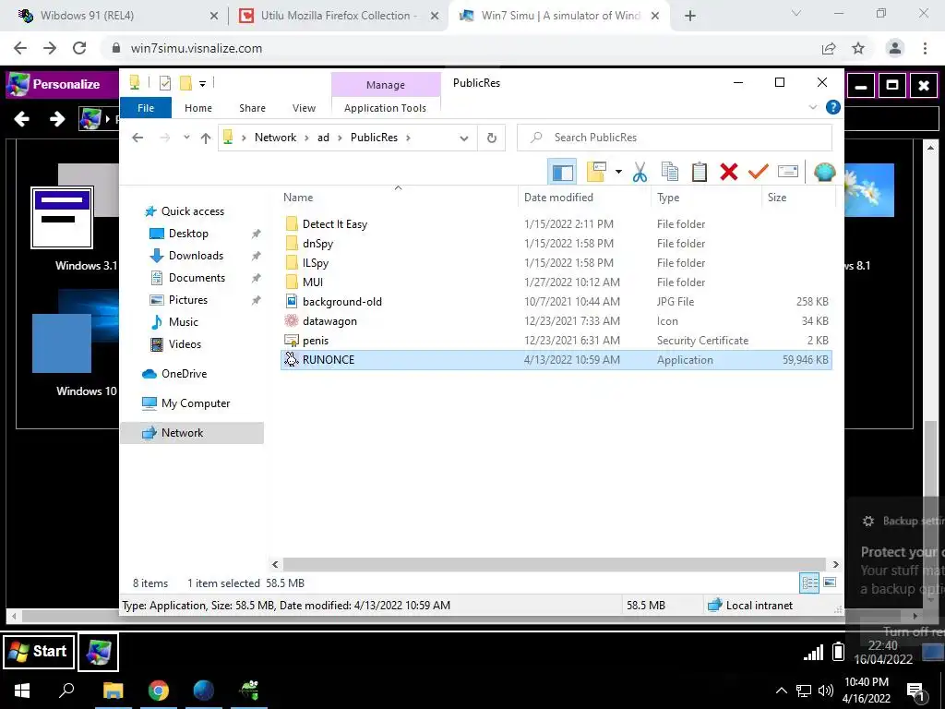Viewport: 945px width, 709px height.
Task: Select the dnSpy folder
Action: coord(556,244)
